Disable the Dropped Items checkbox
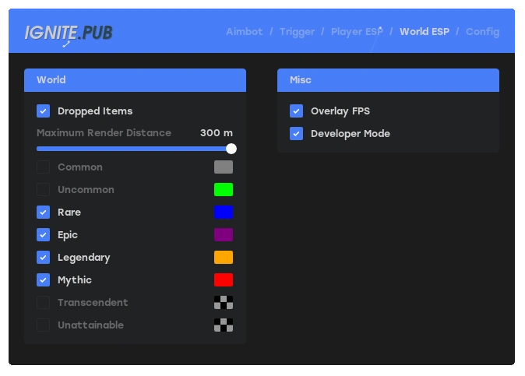This screenshot has width=525, height=376. [x=44, y=111]
